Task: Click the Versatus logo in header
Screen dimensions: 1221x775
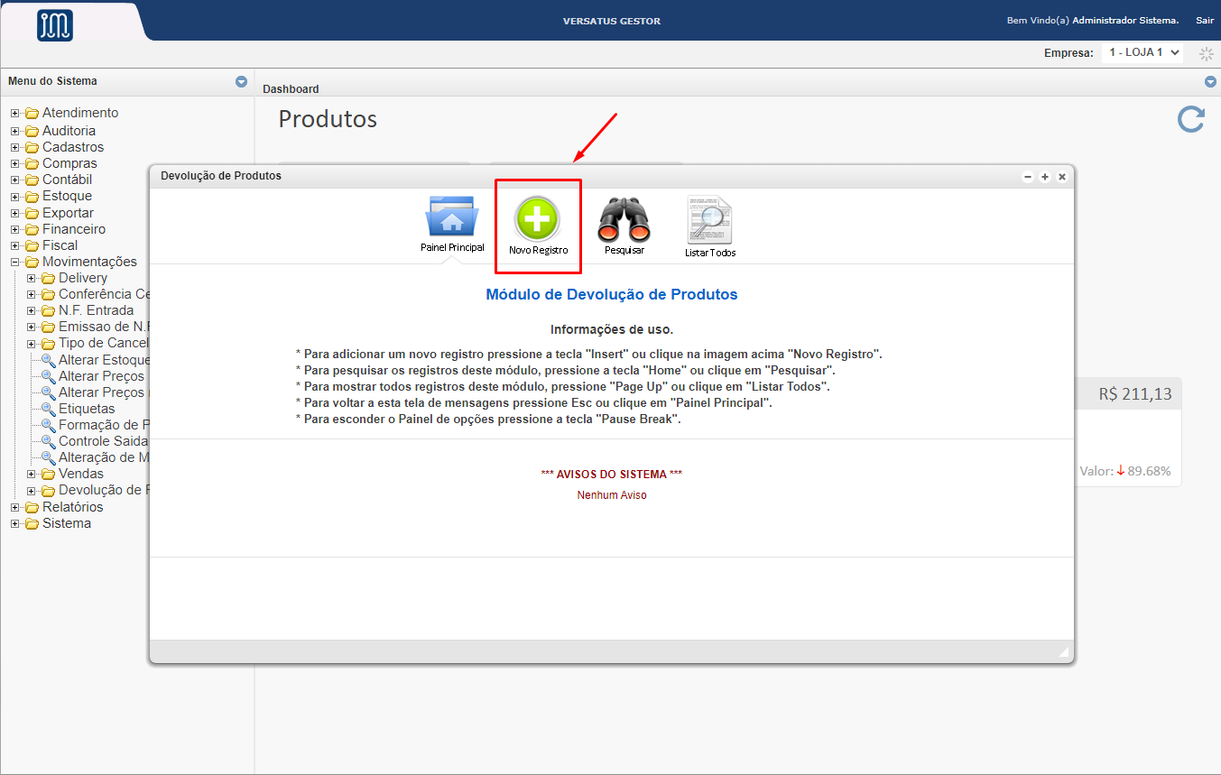Action: [55, 25]
